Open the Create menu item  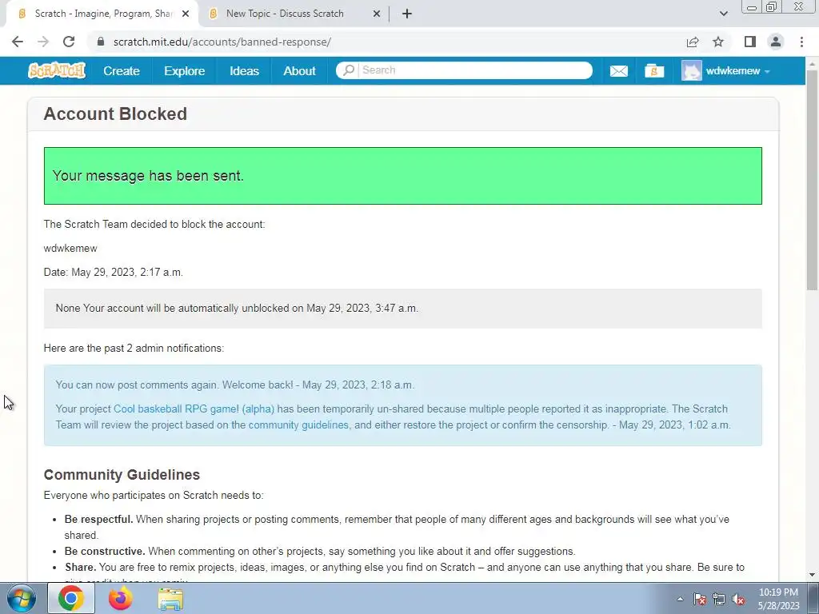(122, 71)
